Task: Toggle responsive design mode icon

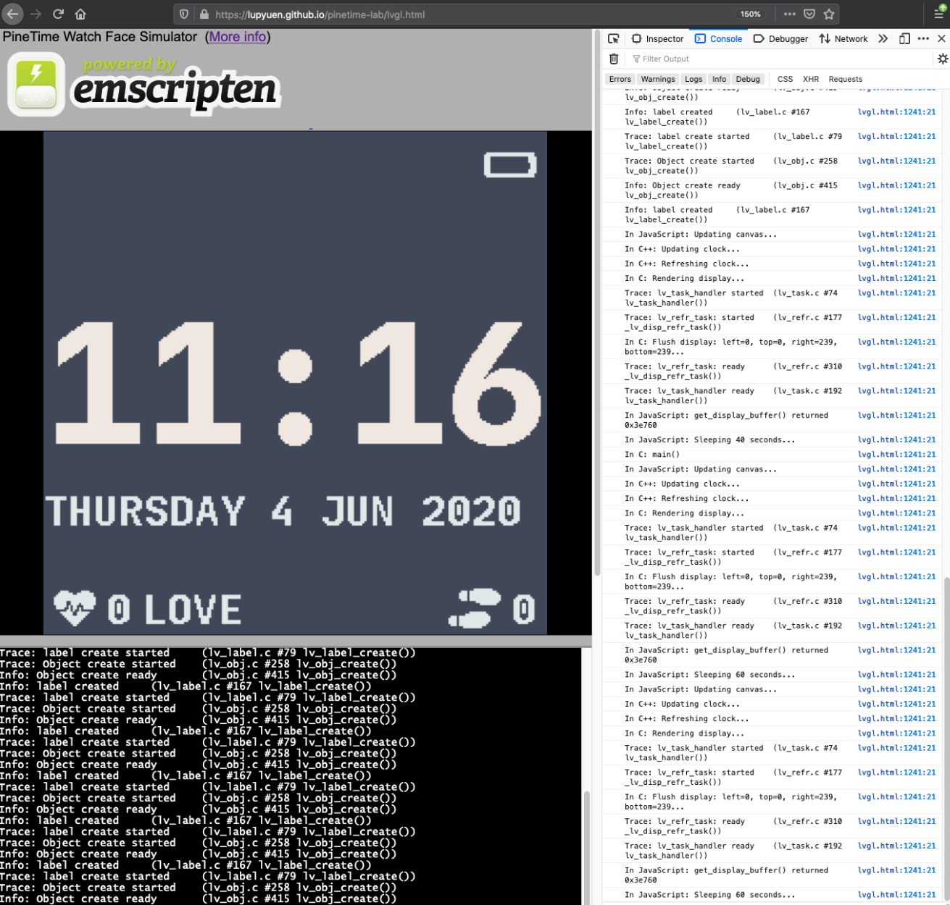Action: click(x=904, y=38)
